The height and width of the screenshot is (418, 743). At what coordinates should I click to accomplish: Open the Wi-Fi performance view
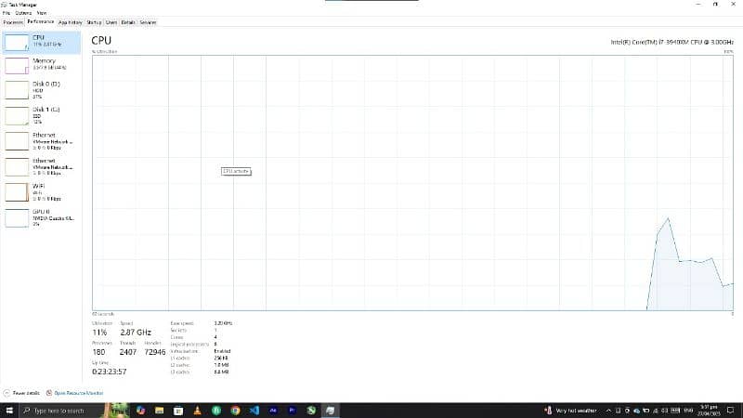click(x=42, y=192)
